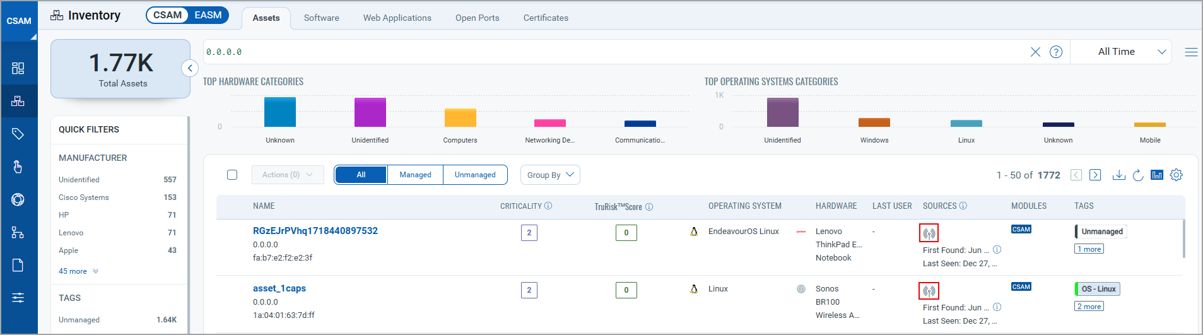Open asset_1caps link

click(279, 288)
